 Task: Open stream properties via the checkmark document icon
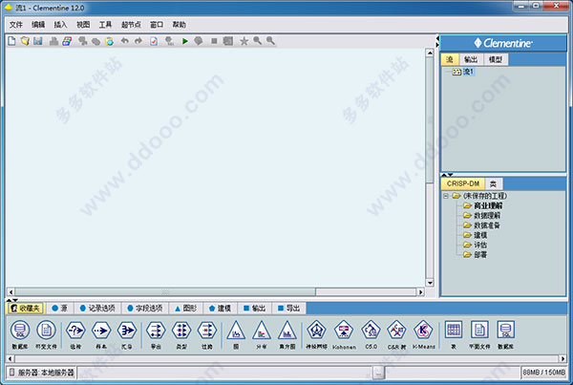pos(154,41)
